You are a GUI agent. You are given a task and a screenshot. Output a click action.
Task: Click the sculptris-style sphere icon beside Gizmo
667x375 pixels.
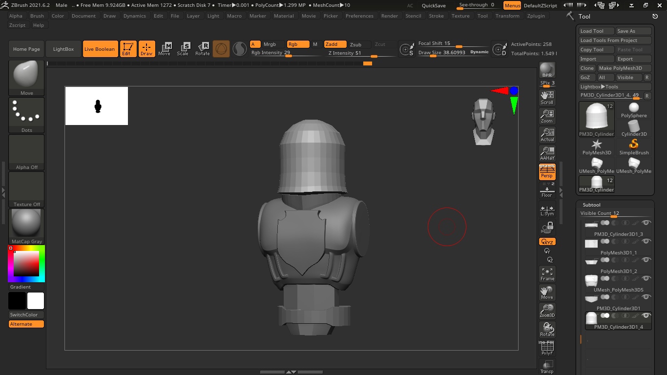(239, 49)
